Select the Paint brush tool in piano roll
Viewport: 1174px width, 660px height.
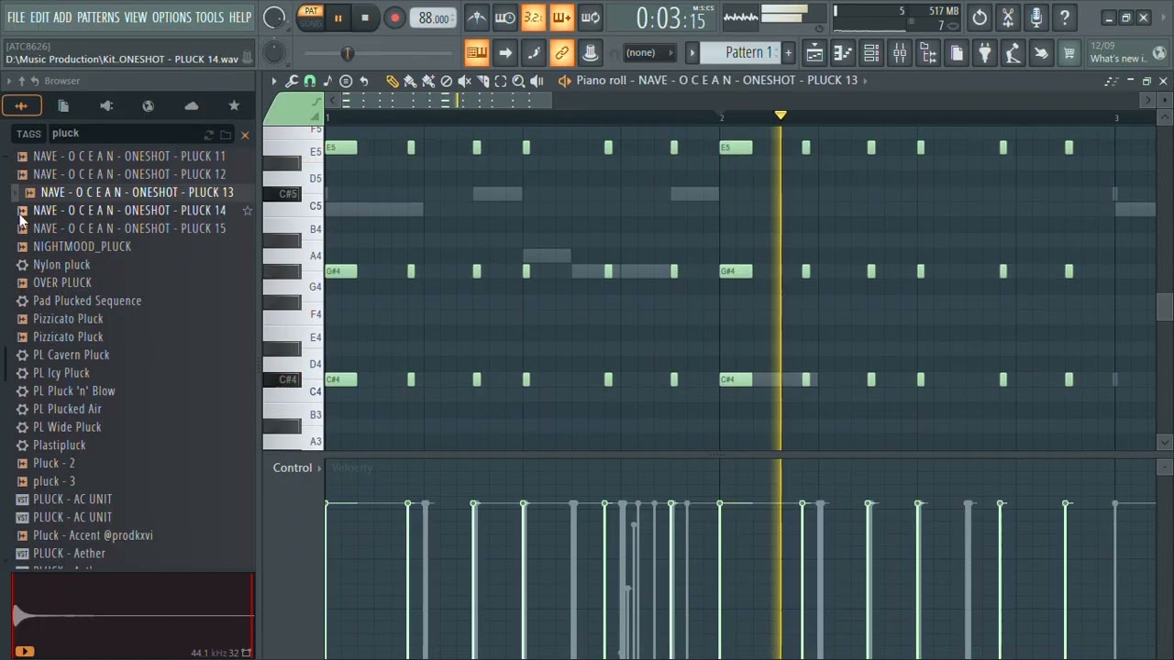pos(410,81)
